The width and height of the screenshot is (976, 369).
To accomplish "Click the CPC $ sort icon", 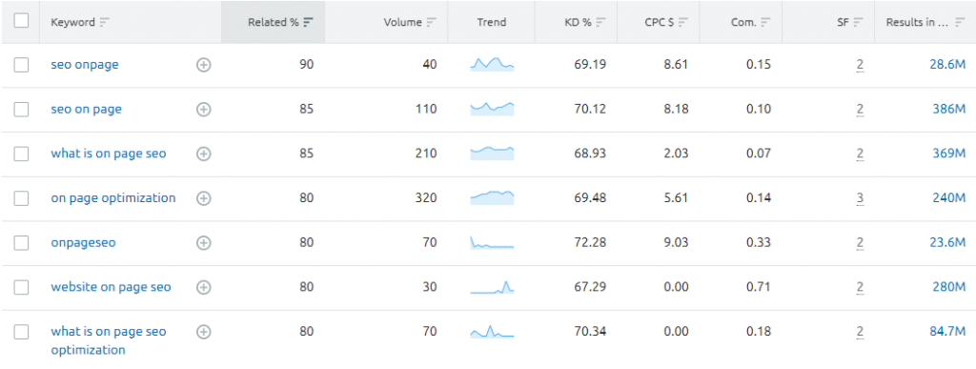I will coord(683,22).
